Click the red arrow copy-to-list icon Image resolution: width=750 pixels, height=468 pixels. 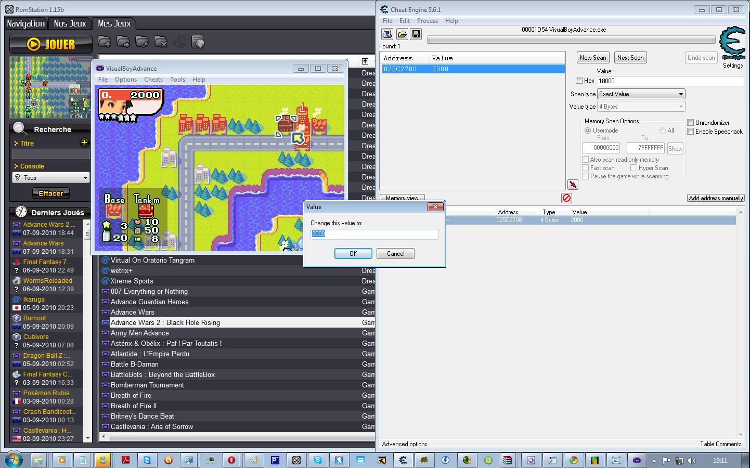click(x=573, y=184)
